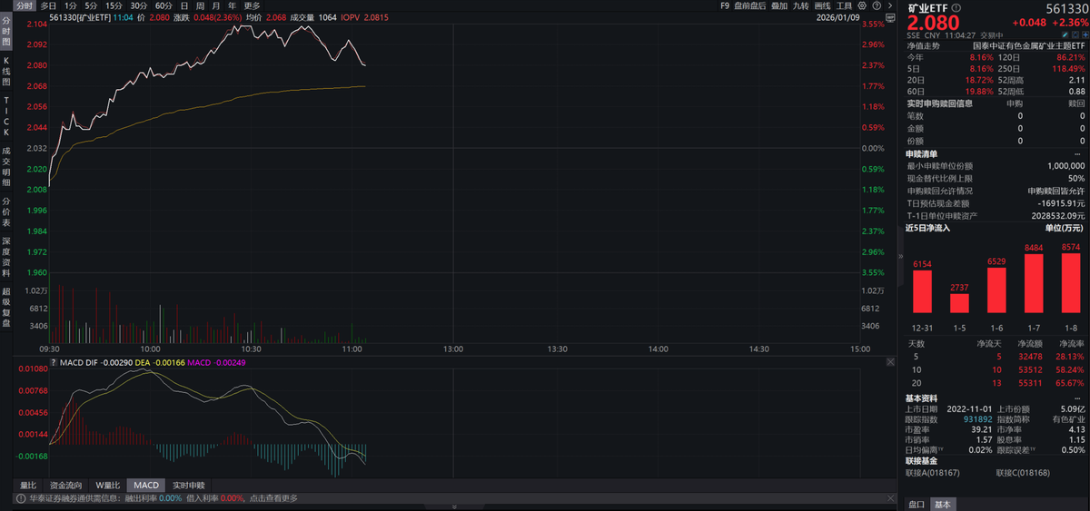The image size is (1090, 511).
Task: Switch to the 5分 timeframe tab
Action: pyautogui.click(x=91, y=5)
